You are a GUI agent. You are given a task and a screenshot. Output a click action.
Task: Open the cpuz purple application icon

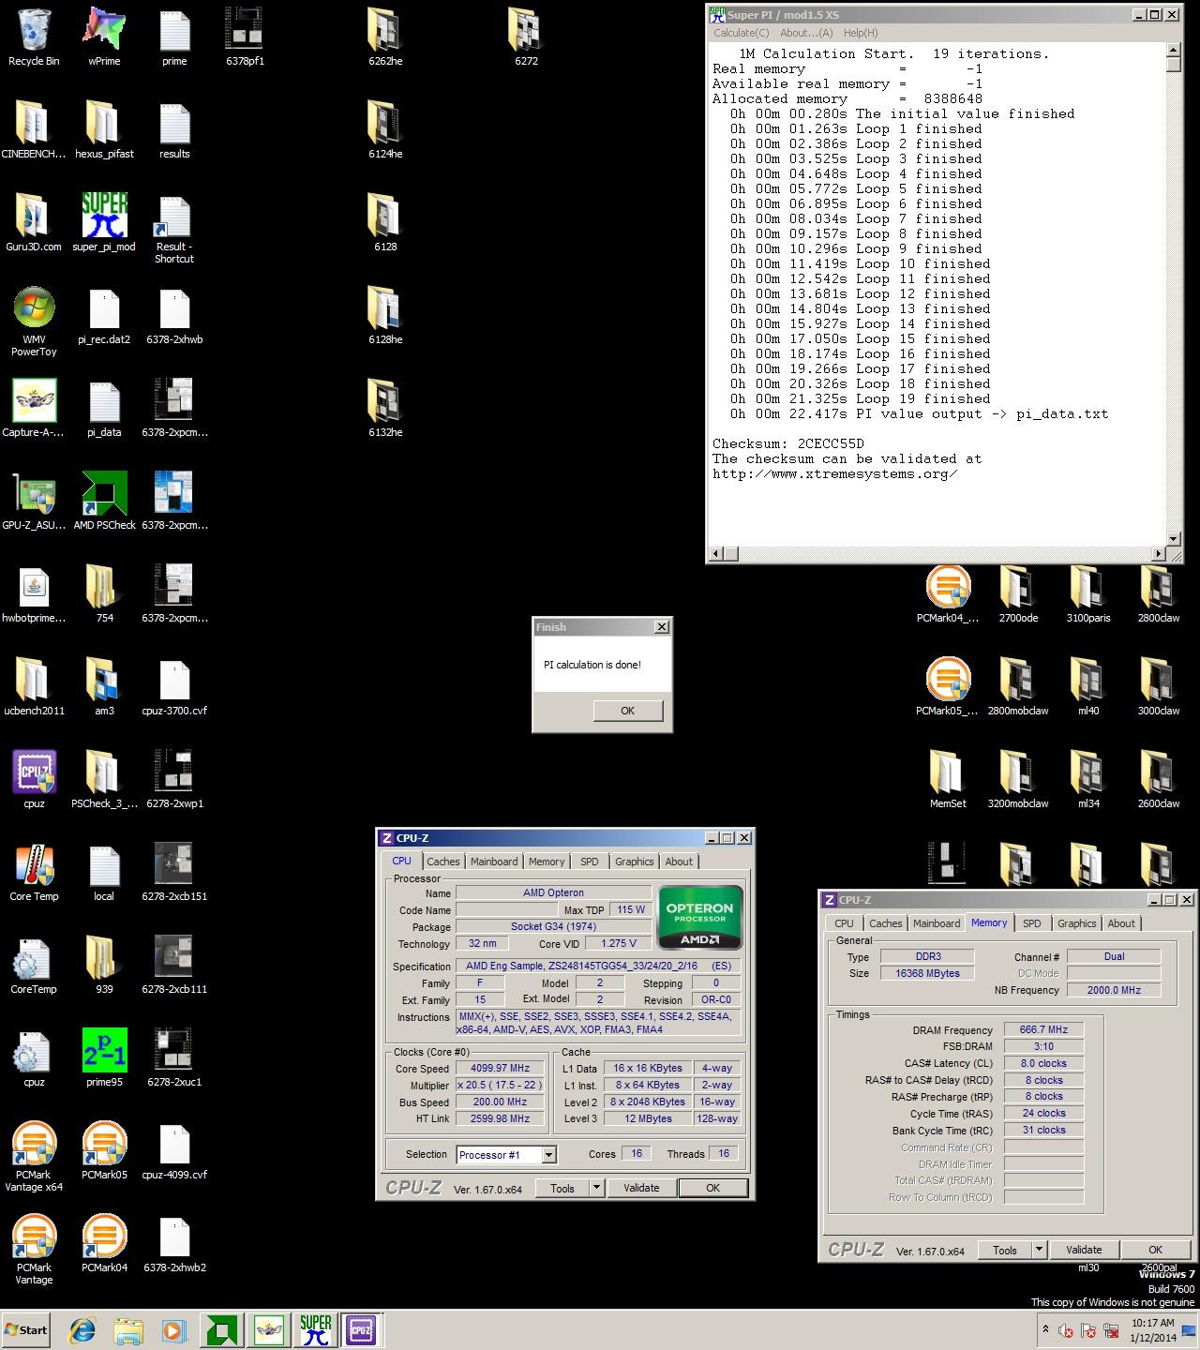(x=34, y=780)
